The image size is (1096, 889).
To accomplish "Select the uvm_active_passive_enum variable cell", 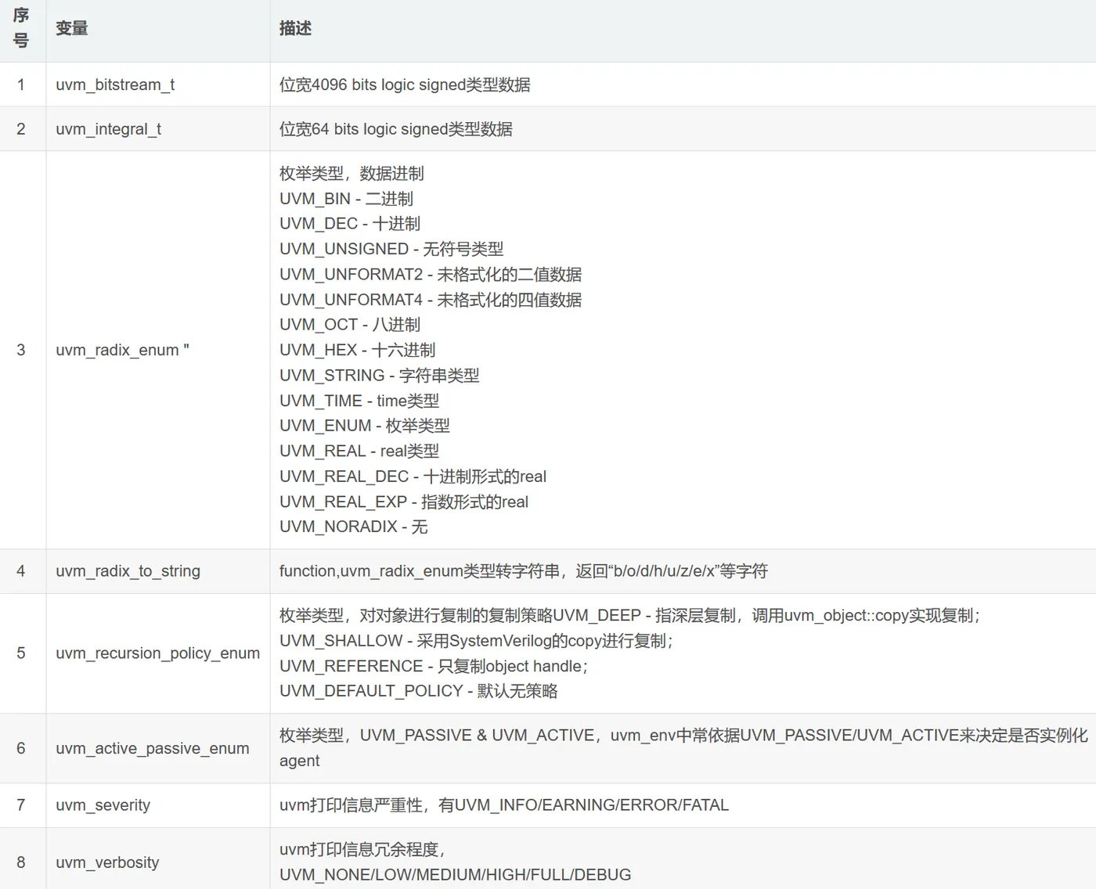I will (157, 748).
